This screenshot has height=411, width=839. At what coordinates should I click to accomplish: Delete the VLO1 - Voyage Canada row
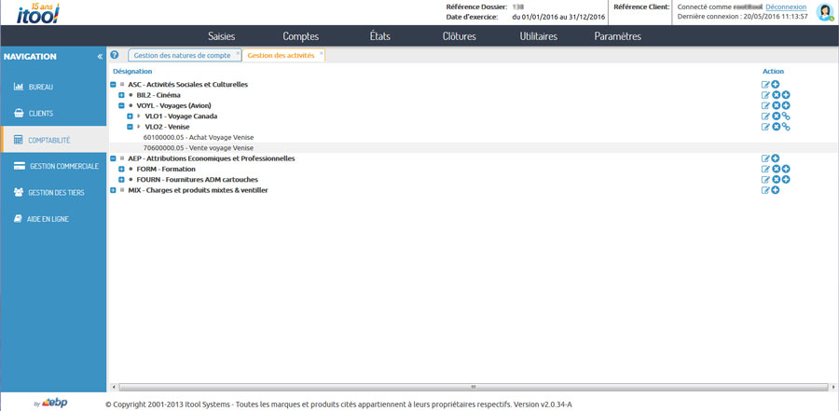[776, 116]
